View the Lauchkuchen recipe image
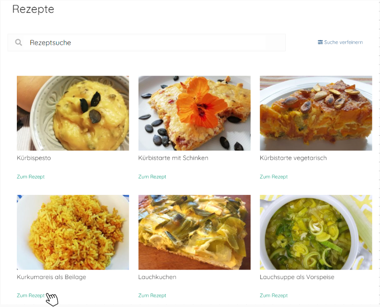 (x=194, y=232)
